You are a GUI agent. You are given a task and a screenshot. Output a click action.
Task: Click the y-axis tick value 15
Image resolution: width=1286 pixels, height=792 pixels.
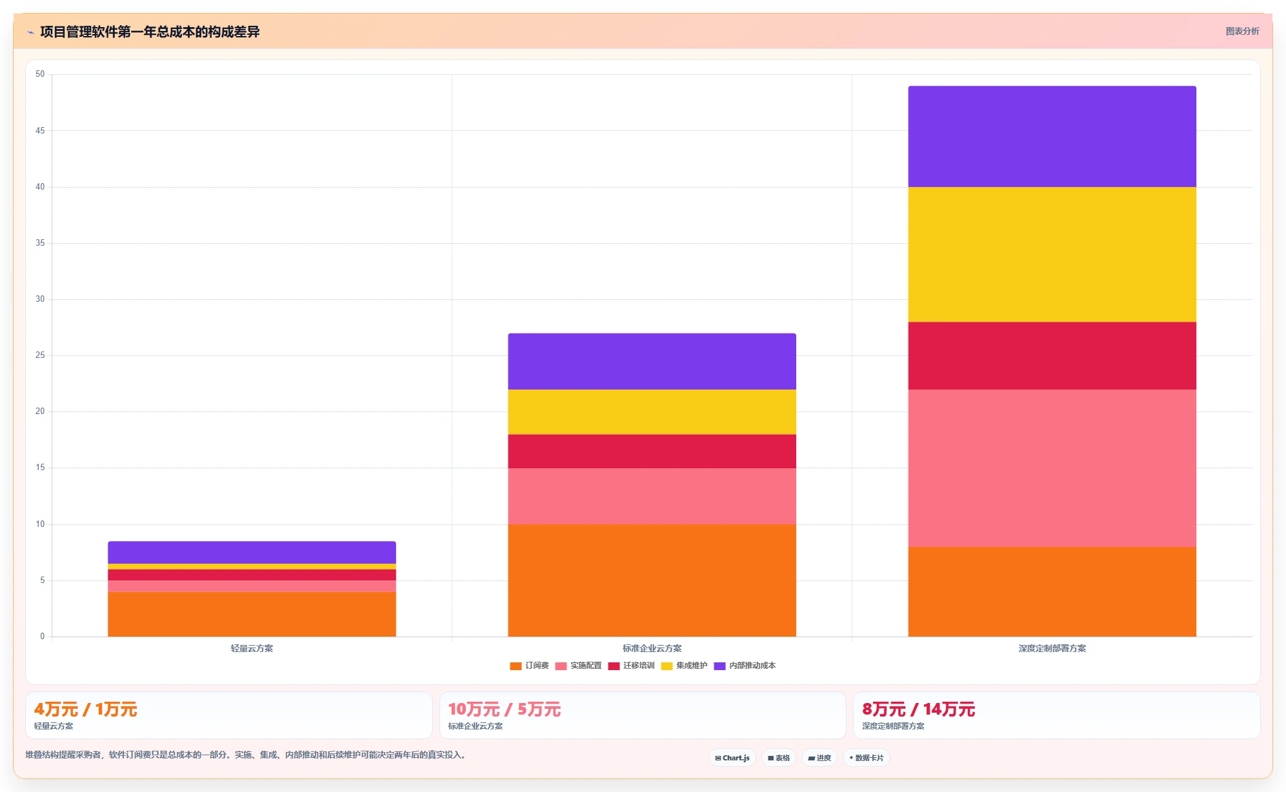40,467
